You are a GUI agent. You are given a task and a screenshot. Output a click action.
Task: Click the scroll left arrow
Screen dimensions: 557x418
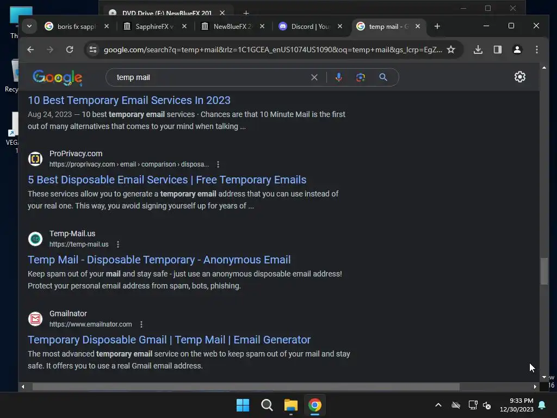coord(23,387)
